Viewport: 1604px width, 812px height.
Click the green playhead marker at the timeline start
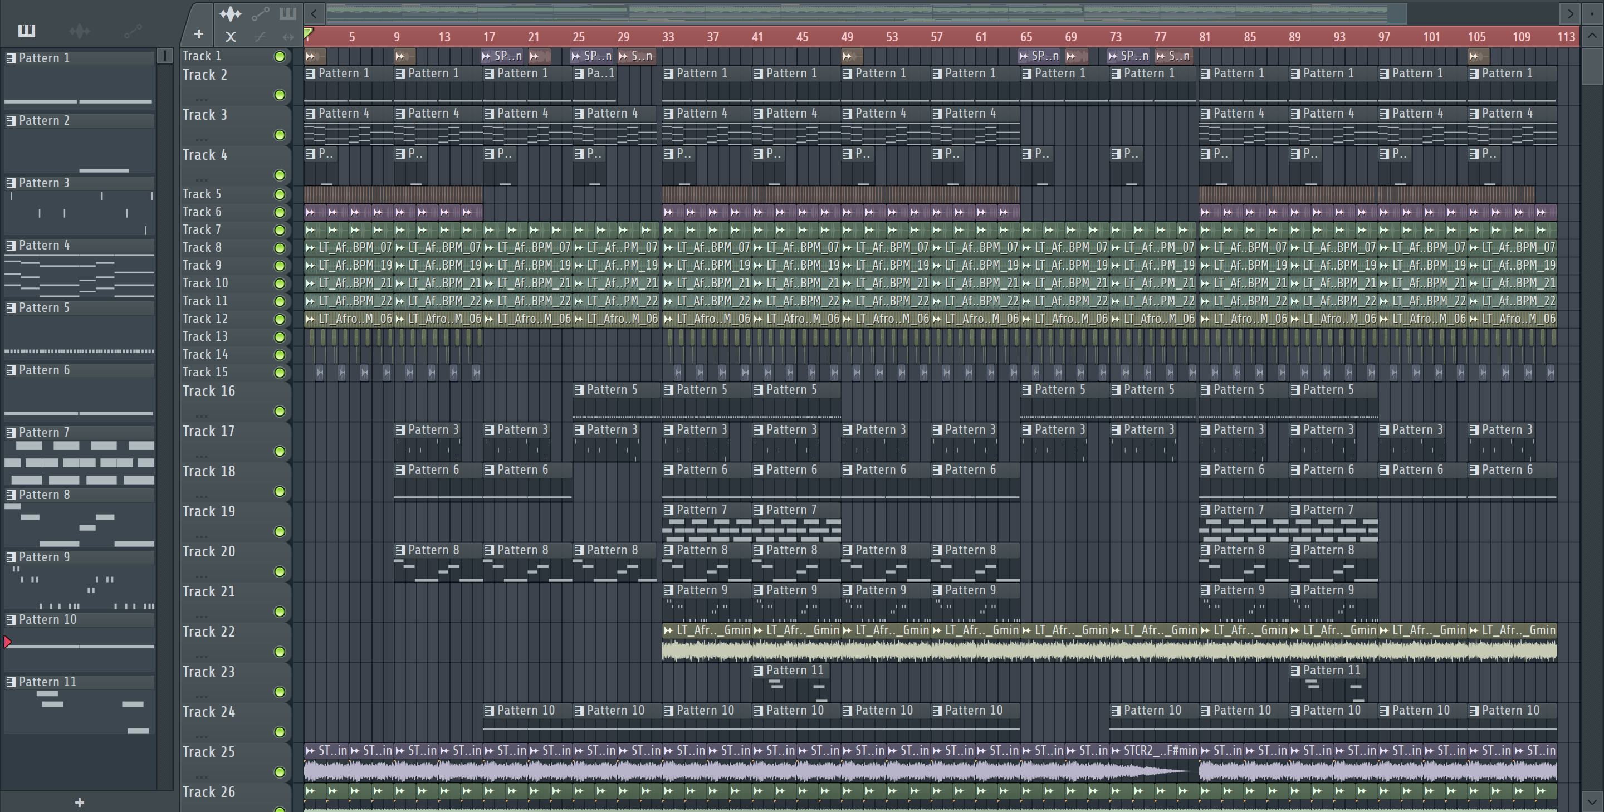(308, 32)
